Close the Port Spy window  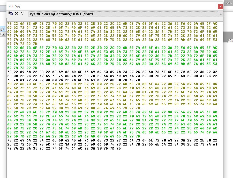(x=220, y=6)
